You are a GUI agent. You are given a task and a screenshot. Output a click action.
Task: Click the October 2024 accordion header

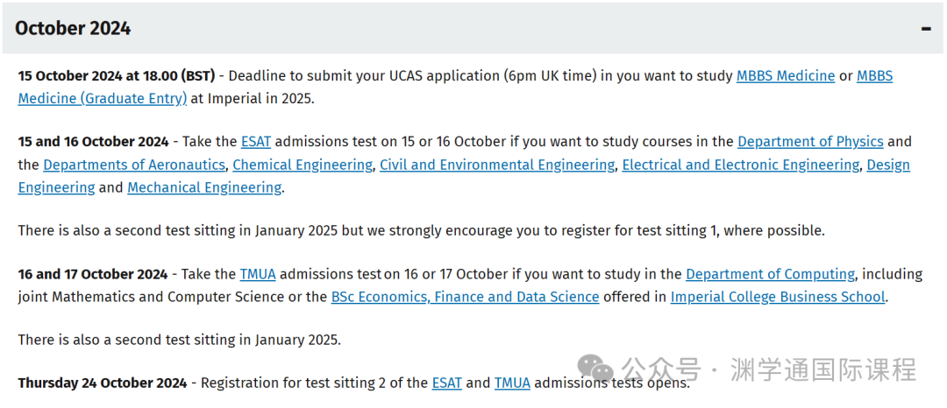coord(473,28)
